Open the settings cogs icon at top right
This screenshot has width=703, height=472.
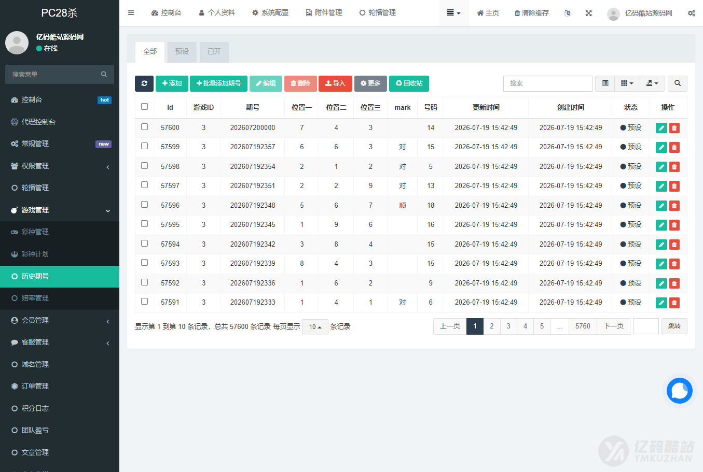(692, 13)
